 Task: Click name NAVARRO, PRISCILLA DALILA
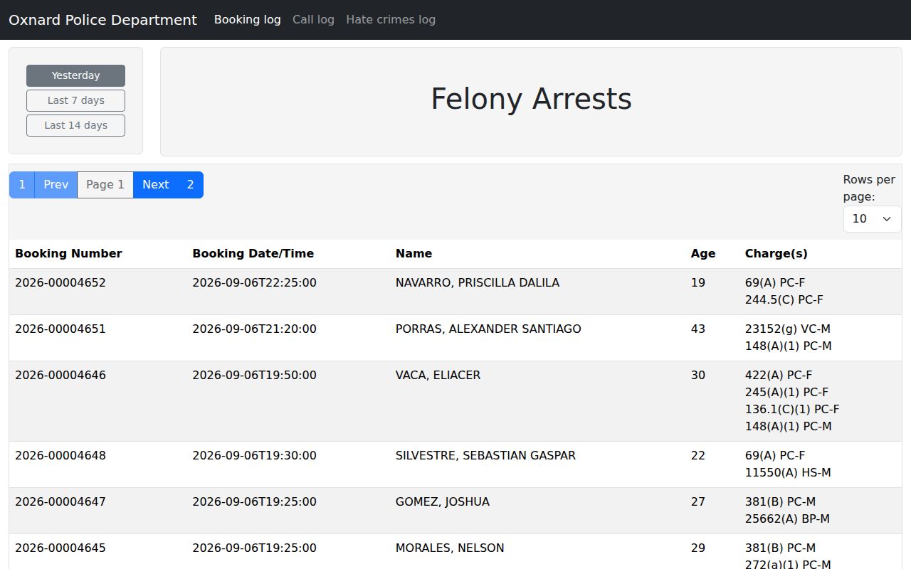(478, 283)
